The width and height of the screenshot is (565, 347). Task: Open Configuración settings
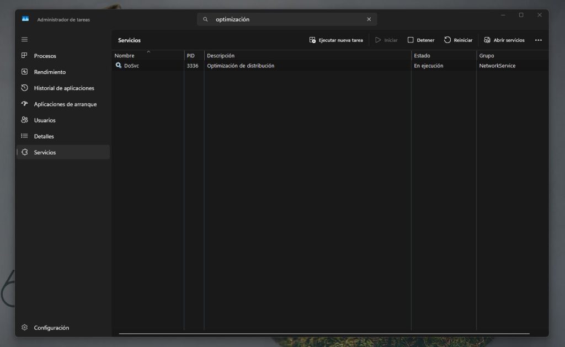(x=51, y=328)
